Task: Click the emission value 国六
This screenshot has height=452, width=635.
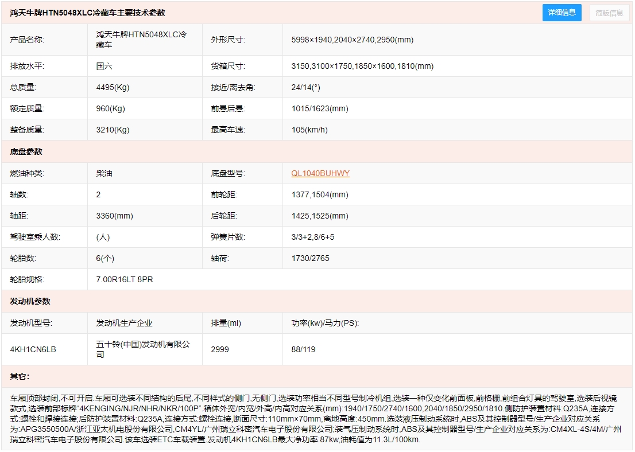Action: [x=104, y=66]
